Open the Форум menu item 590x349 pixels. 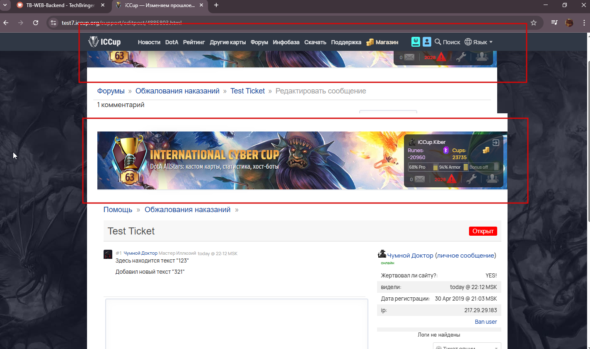tap(259, 42)
